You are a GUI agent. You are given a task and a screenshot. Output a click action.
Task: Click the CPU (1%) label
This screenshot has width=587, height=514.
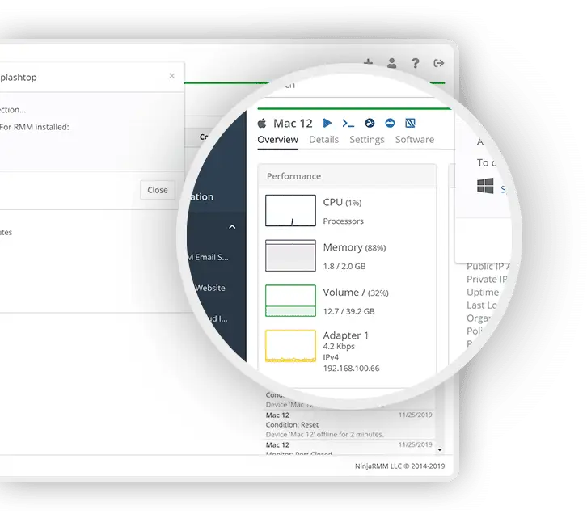(x=342, y=202)
